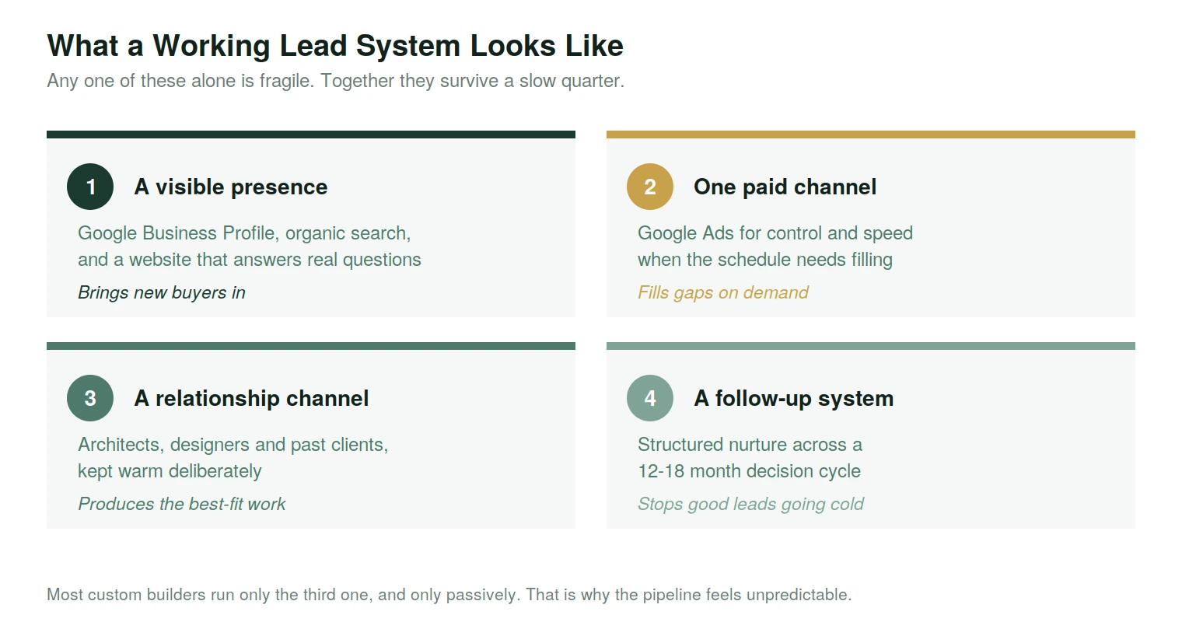This screenshot has width=1182, height=622.
Task: Click the heading 'One paid channel'
Action: 785,187
